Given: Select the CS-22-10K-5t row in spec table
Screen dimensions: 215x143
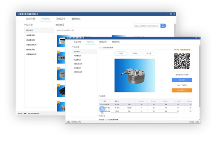Looking at the screenshot, I should tap(145, 104).
